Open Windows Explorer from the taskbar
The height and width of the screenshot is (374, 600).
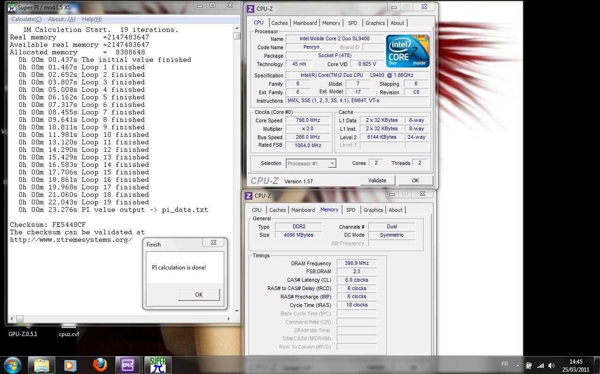42,365
